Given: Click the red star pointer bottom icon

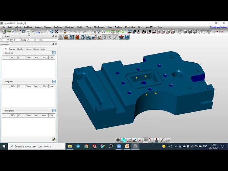Looking at the screenshot, I should 140,140.
